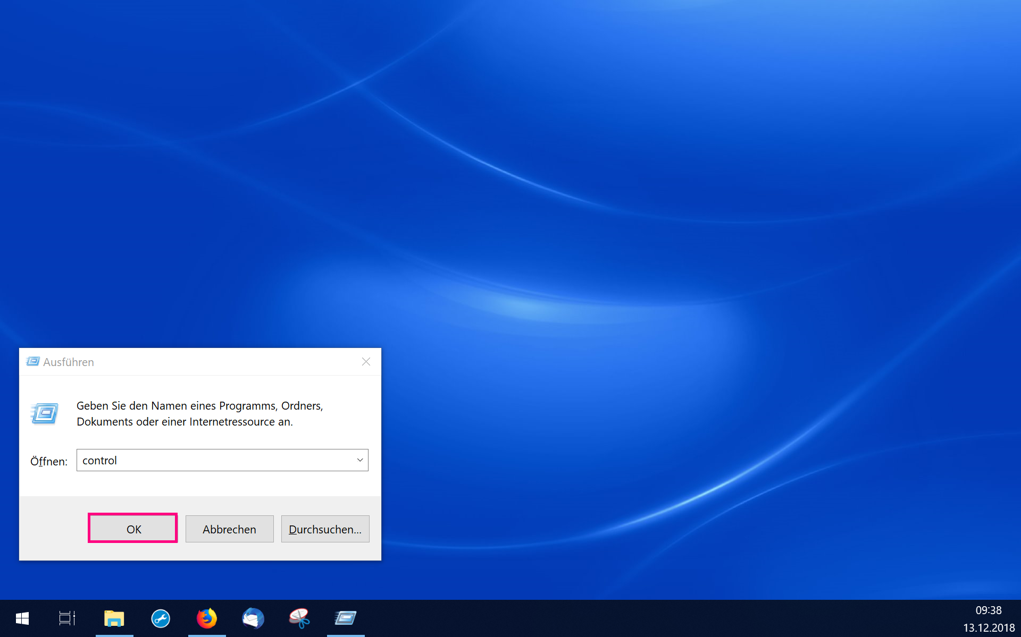Launch Thunderbird from the taskbar
Image resolution: width=1021 pixels, height=637 pixels.
point(253,618)
